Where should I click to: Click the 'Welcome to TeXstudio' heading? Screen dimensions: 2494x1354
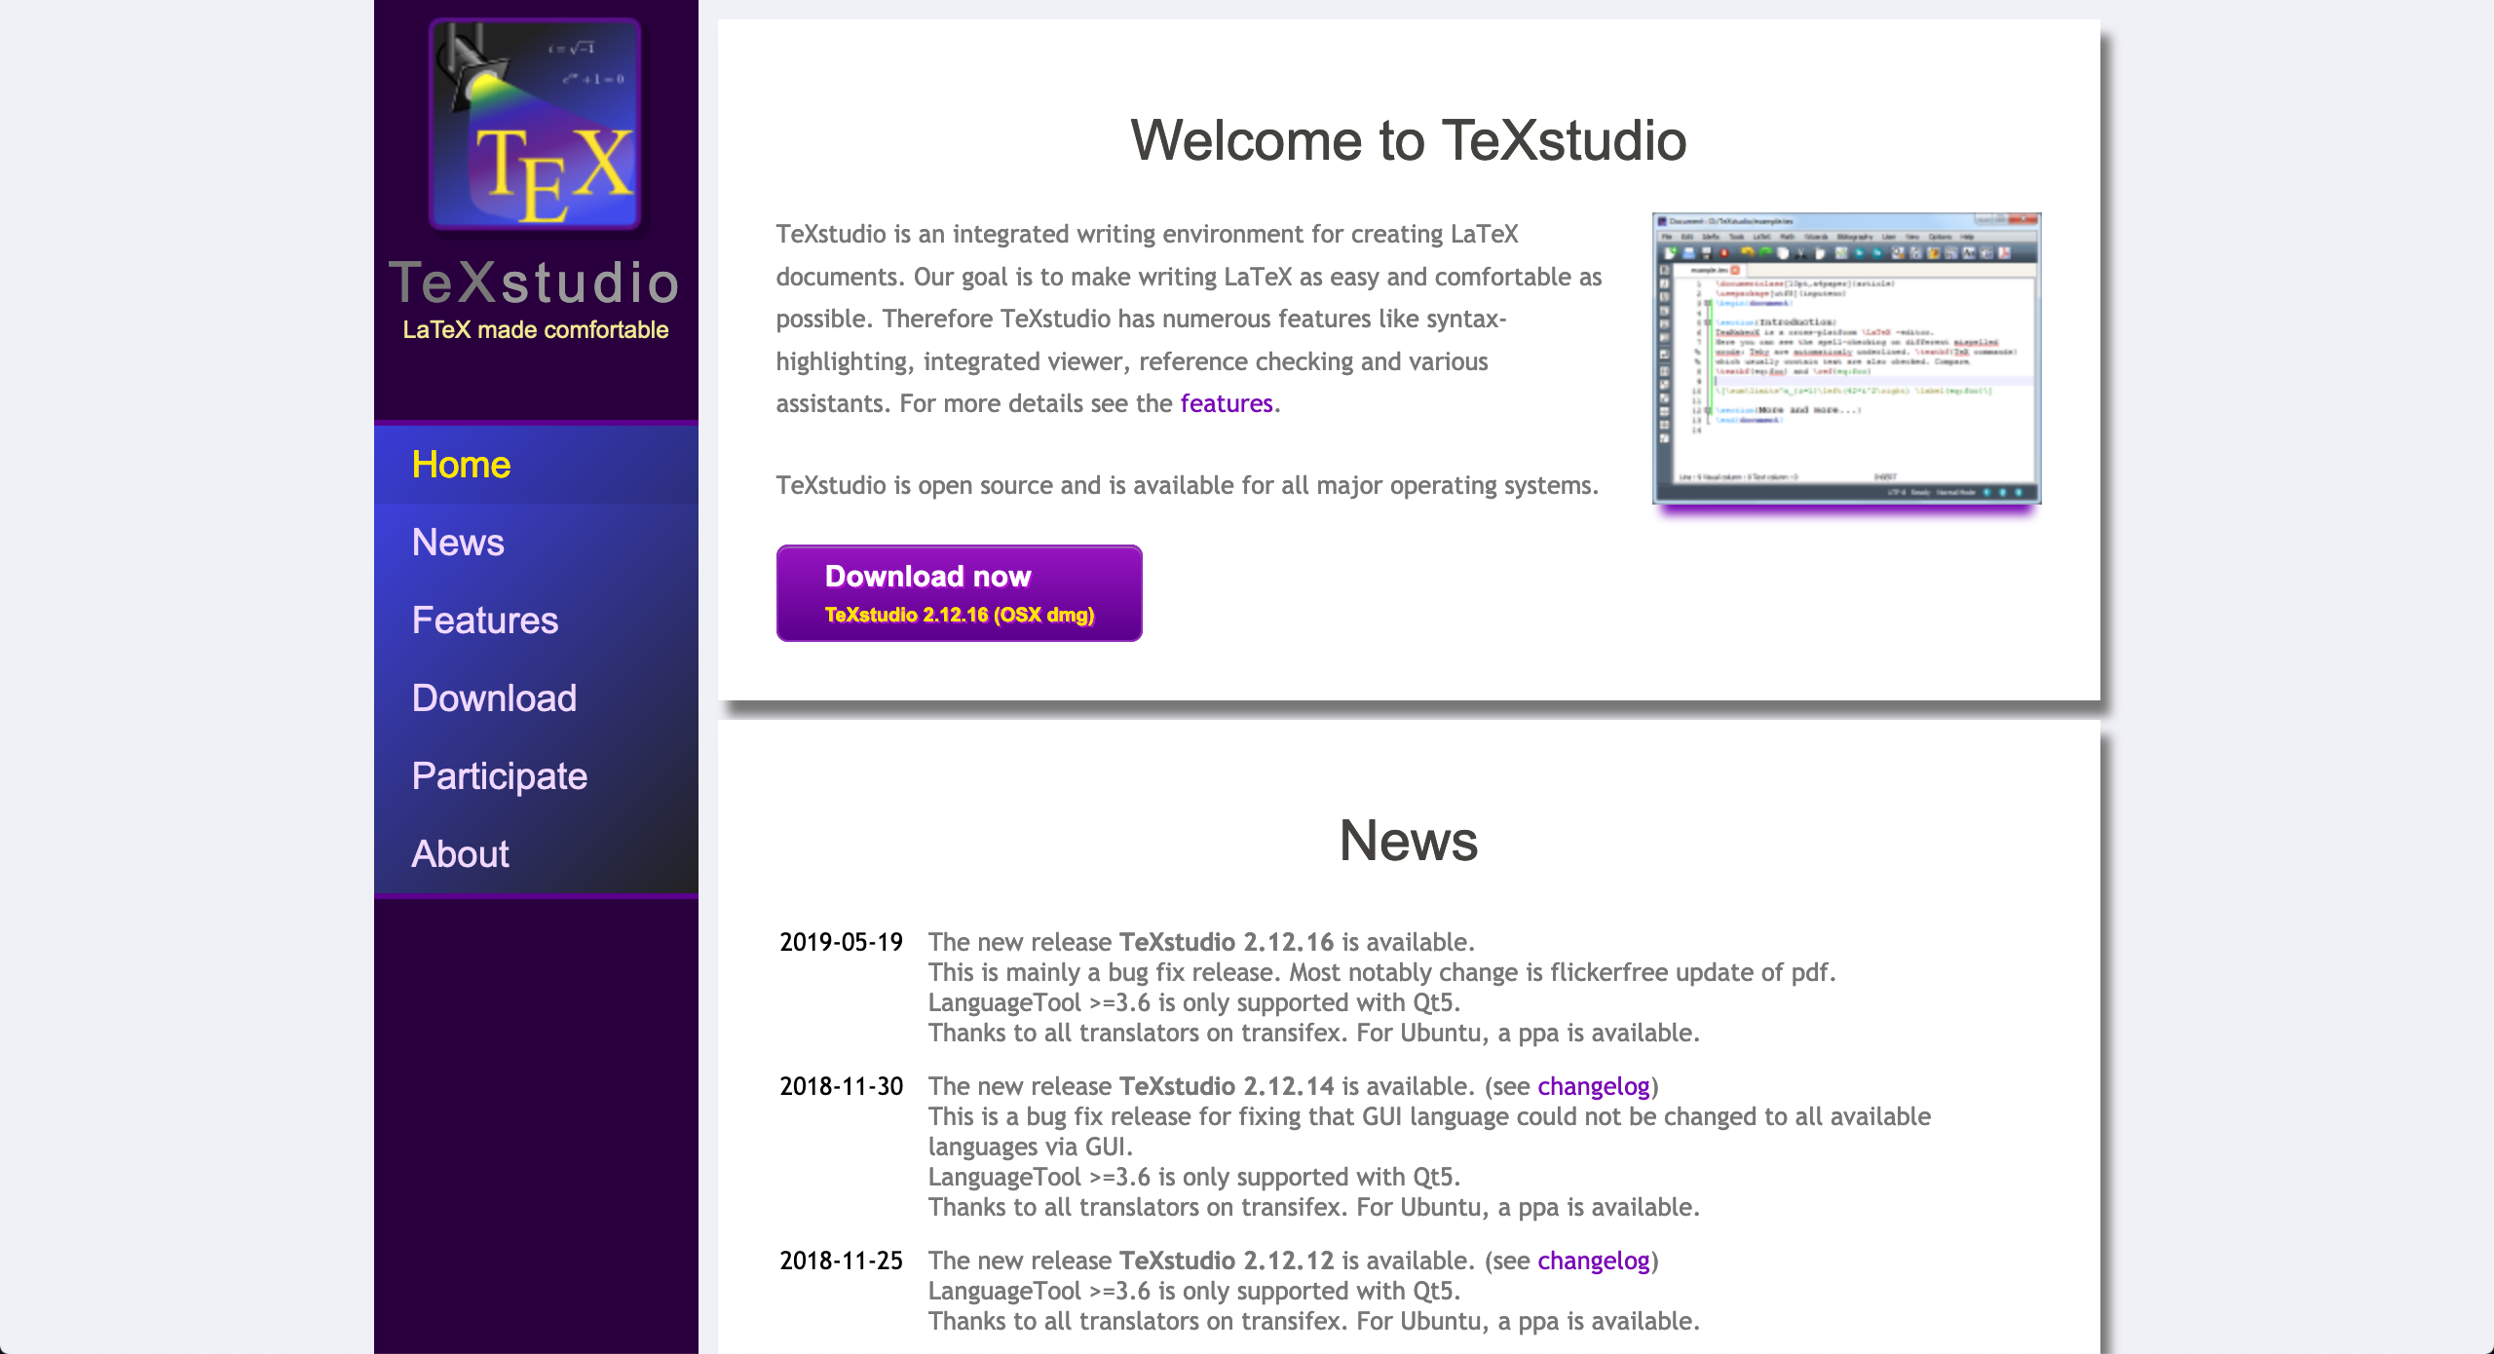click(x=1408, y=140)
